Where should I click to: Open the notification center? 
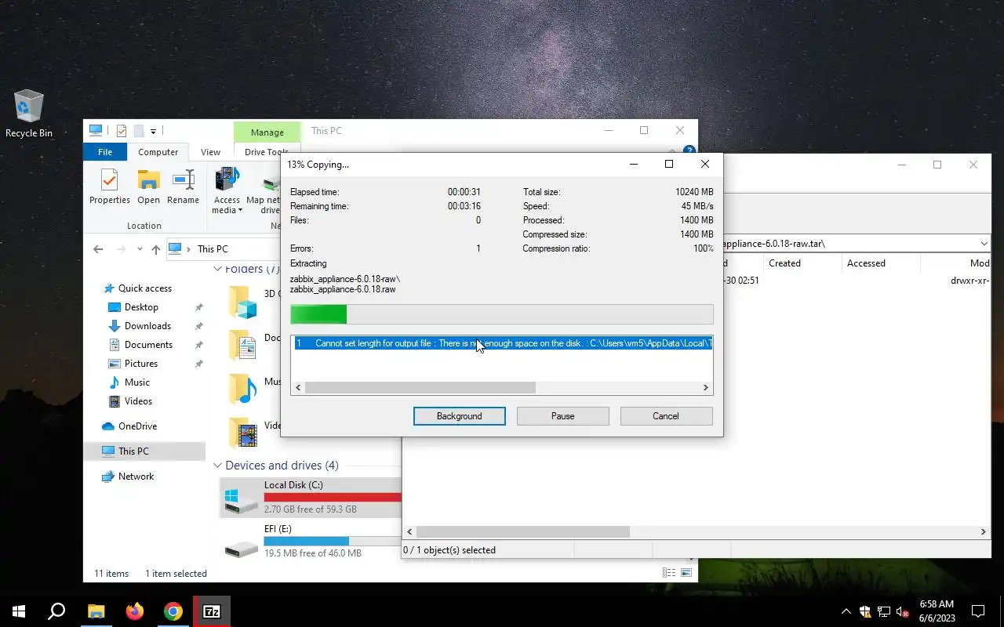point(978,611)
